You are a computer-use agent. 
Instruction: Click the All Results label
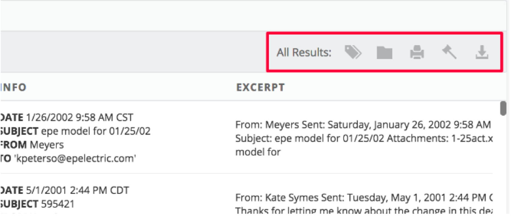304,52
